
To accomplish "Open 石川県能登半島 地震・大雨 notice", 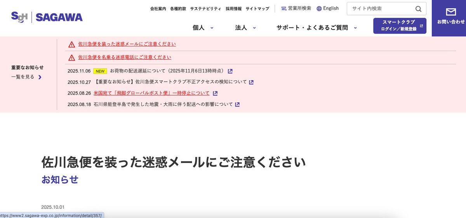I will [x=163, y=105].
